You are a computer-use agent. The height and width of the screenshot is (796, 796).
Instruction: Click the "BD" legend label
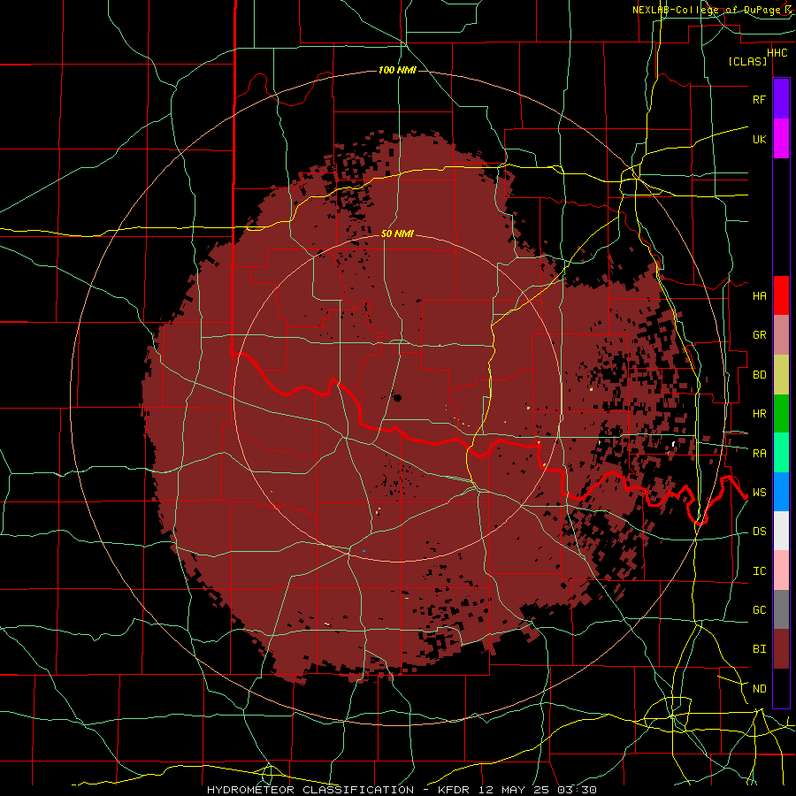[x=759, y=375]
